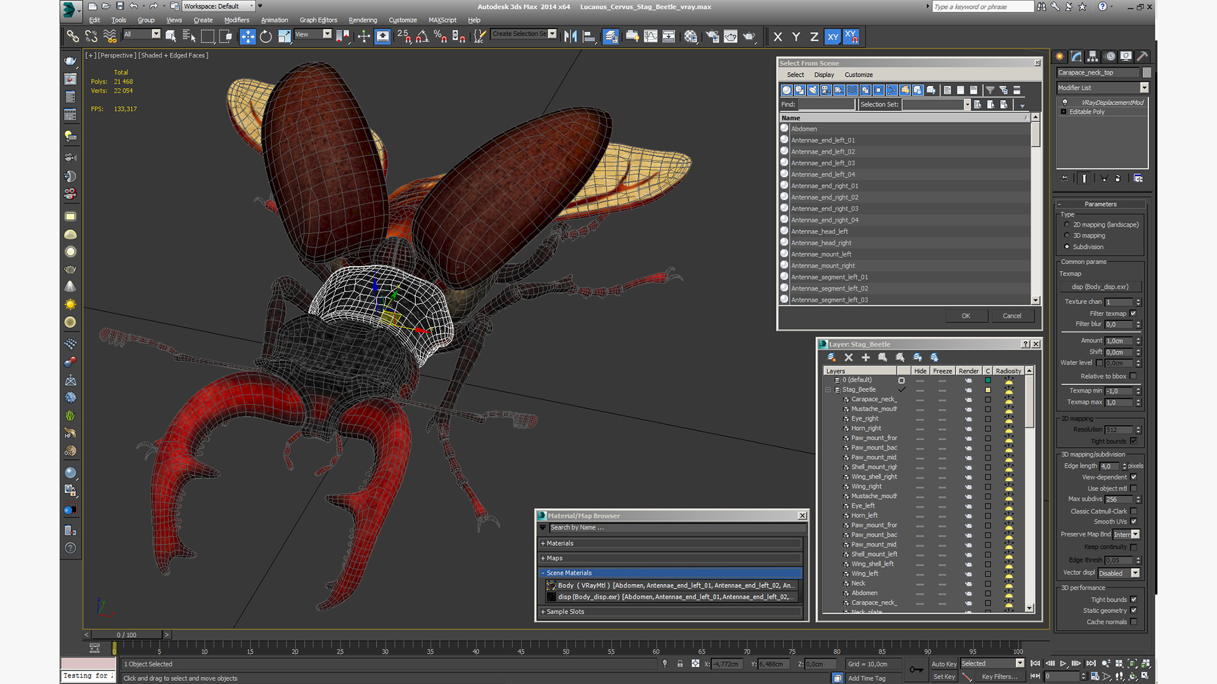Open the Curve Editor icon
1217x684 pixels.
coord(650,37)
